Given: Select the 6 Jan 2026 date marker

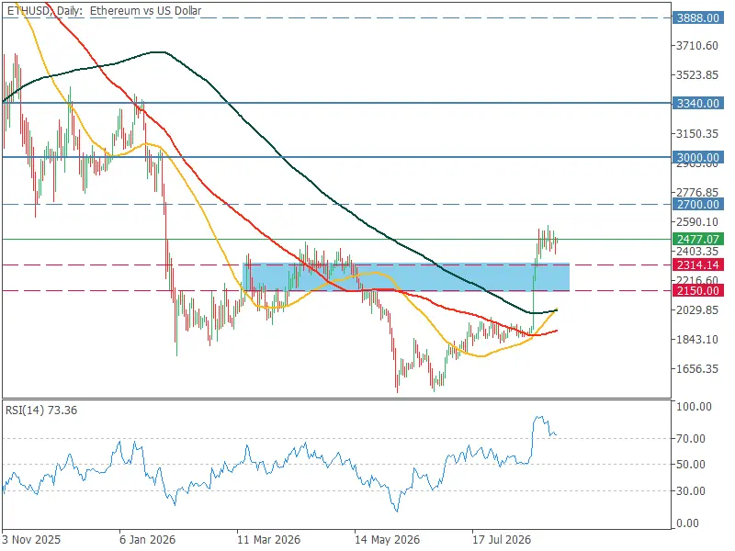Looking at the screenshot, I should tap(147, 540).
